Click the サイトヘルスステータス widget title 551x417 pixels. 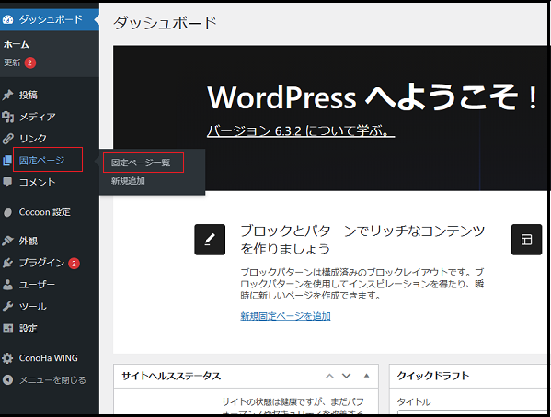pos(171,376)
